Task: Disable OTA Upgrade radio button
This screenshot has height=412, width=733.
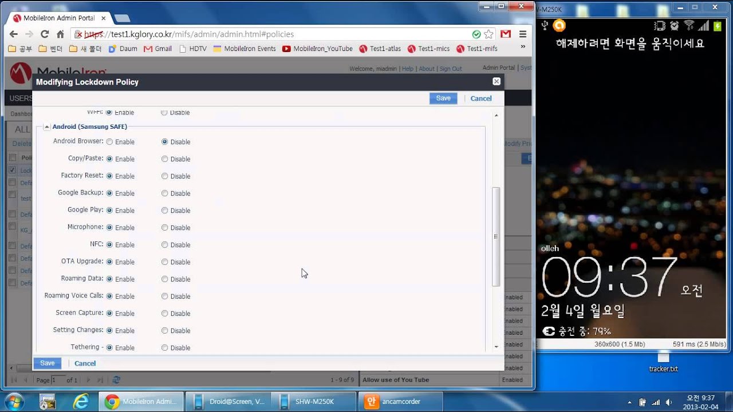Action: click(164, 262)
